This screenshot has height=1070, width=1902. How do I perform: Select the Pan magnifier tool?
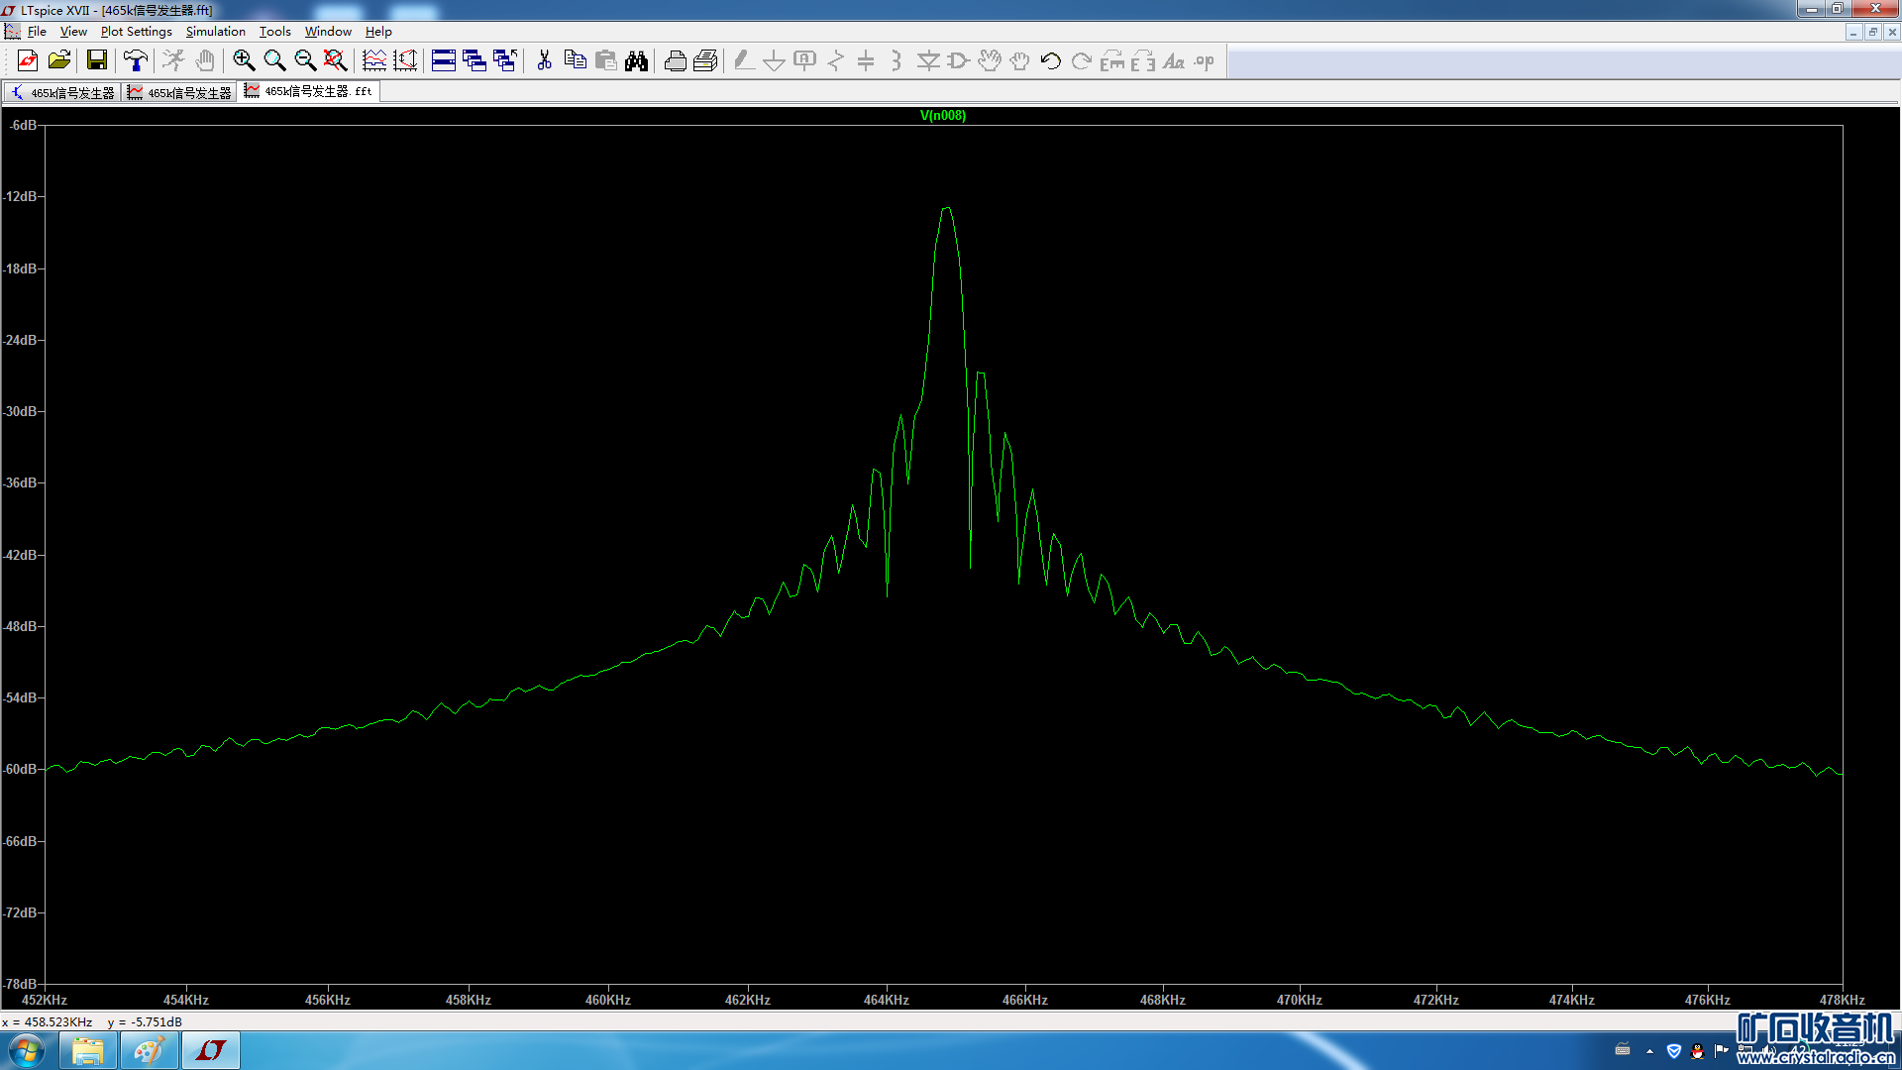coord(274,61)
